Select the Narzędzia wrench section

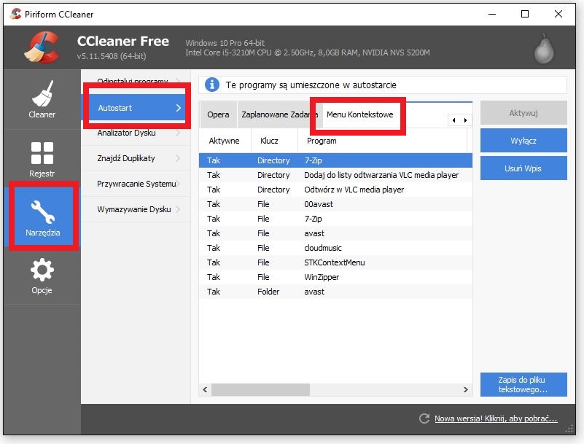point(42,217)
